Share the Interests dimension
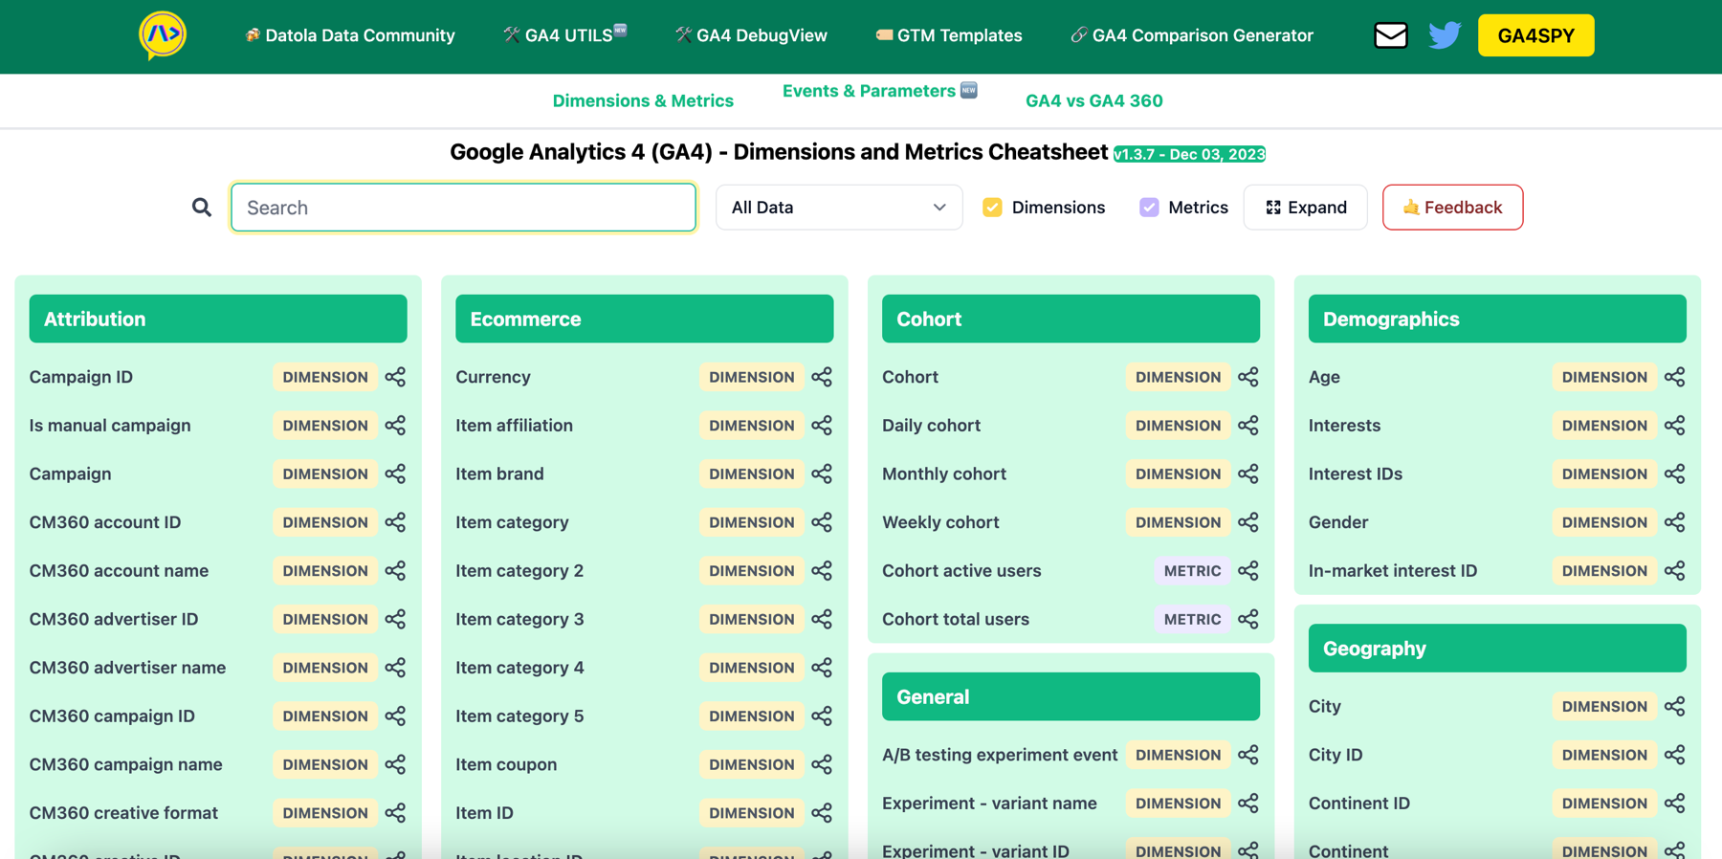 (1675, 426)
